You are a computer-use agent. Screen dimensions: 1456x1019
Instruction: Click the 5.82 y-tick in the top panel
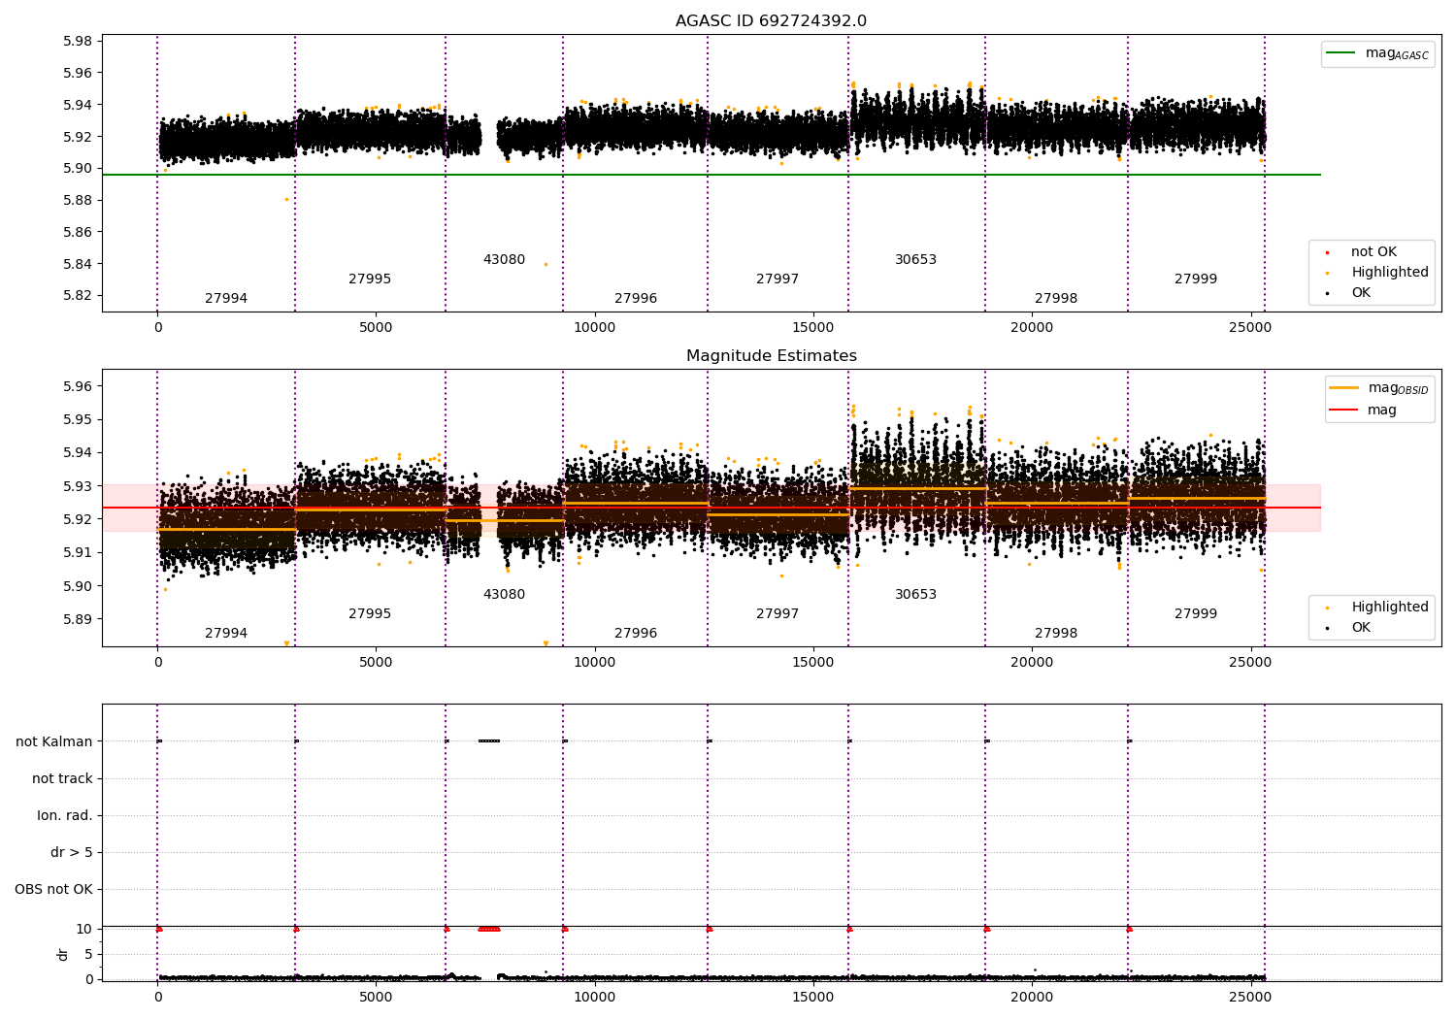(x=77, y=296)
